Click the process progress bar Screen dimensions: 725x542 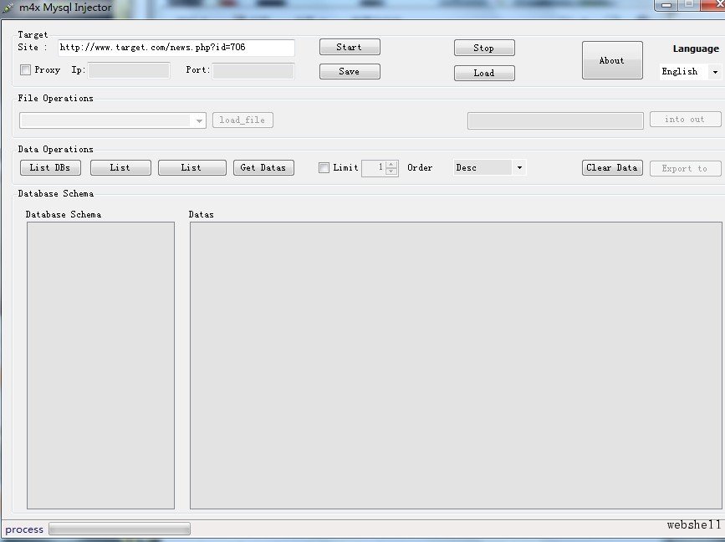click(120, 529)
